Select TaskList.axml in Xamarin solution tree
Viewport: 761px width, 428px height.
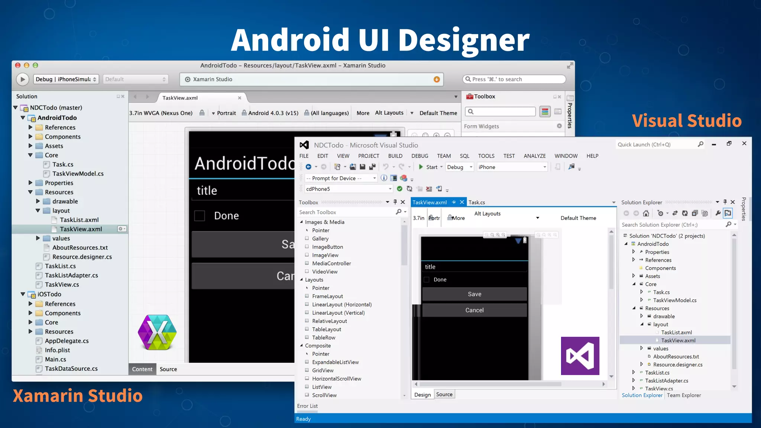79,220
